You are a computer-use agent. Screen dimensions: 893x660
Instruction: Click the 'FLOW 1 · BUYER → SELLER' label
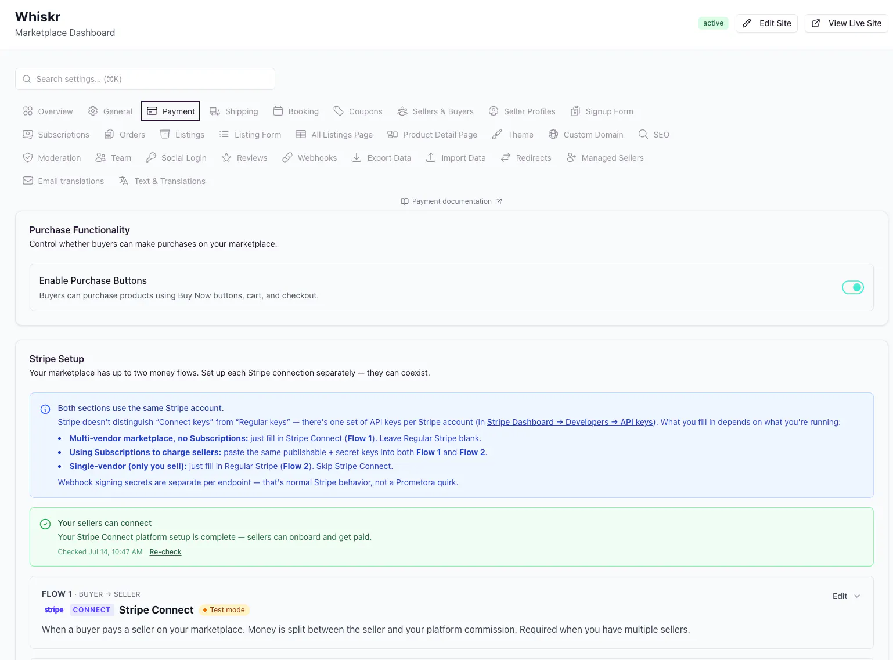click(x=91, y=594)
